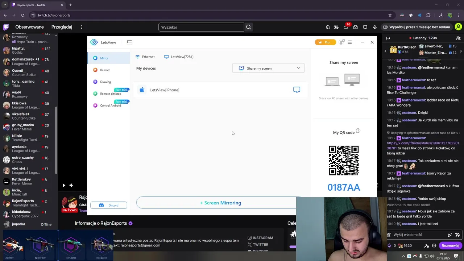The image size is (464, 261).
Task: Mute the stream volume speaker
Action: [x=71, y=185]
